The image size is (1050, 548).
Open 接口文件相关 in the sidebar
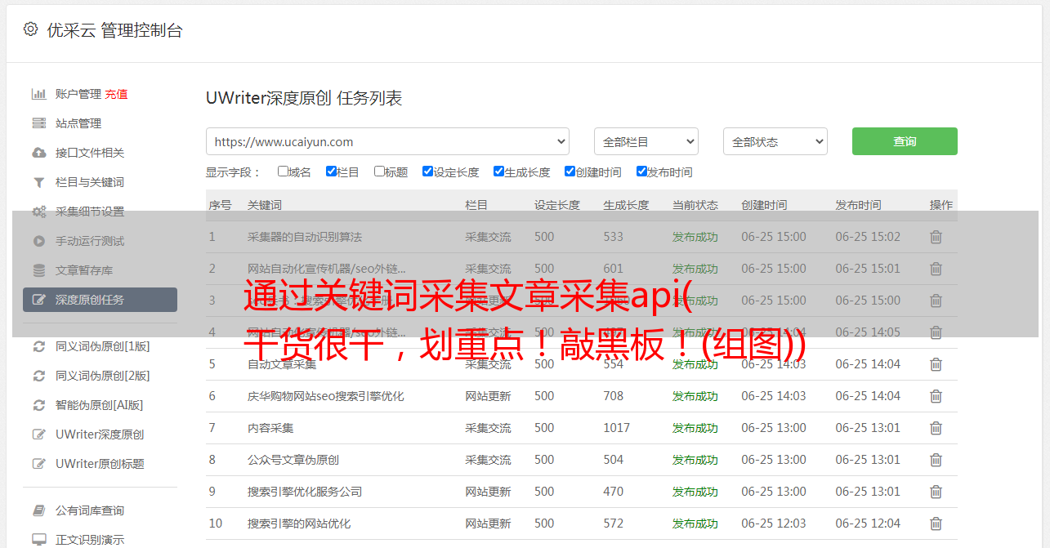coord(90,153)
